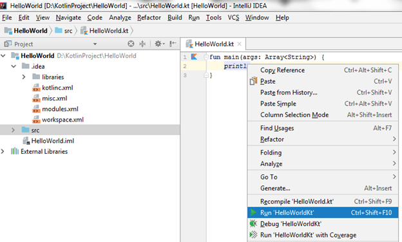Open the Tools menu
Viewport: 402px width, 242px height.
pos(214,17)
